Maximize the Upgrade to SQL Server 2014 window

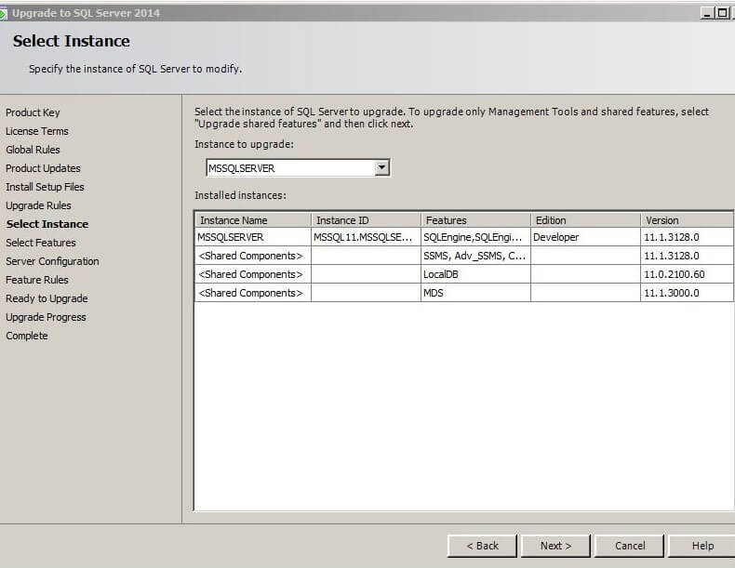(722, 13)
